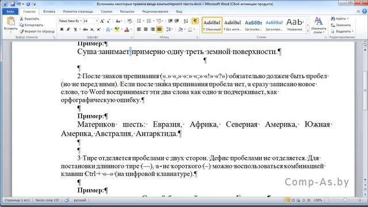Select the Без интервала style thumbnail
Viewport: 368px width, 207px height.
(x=232, y=25)
